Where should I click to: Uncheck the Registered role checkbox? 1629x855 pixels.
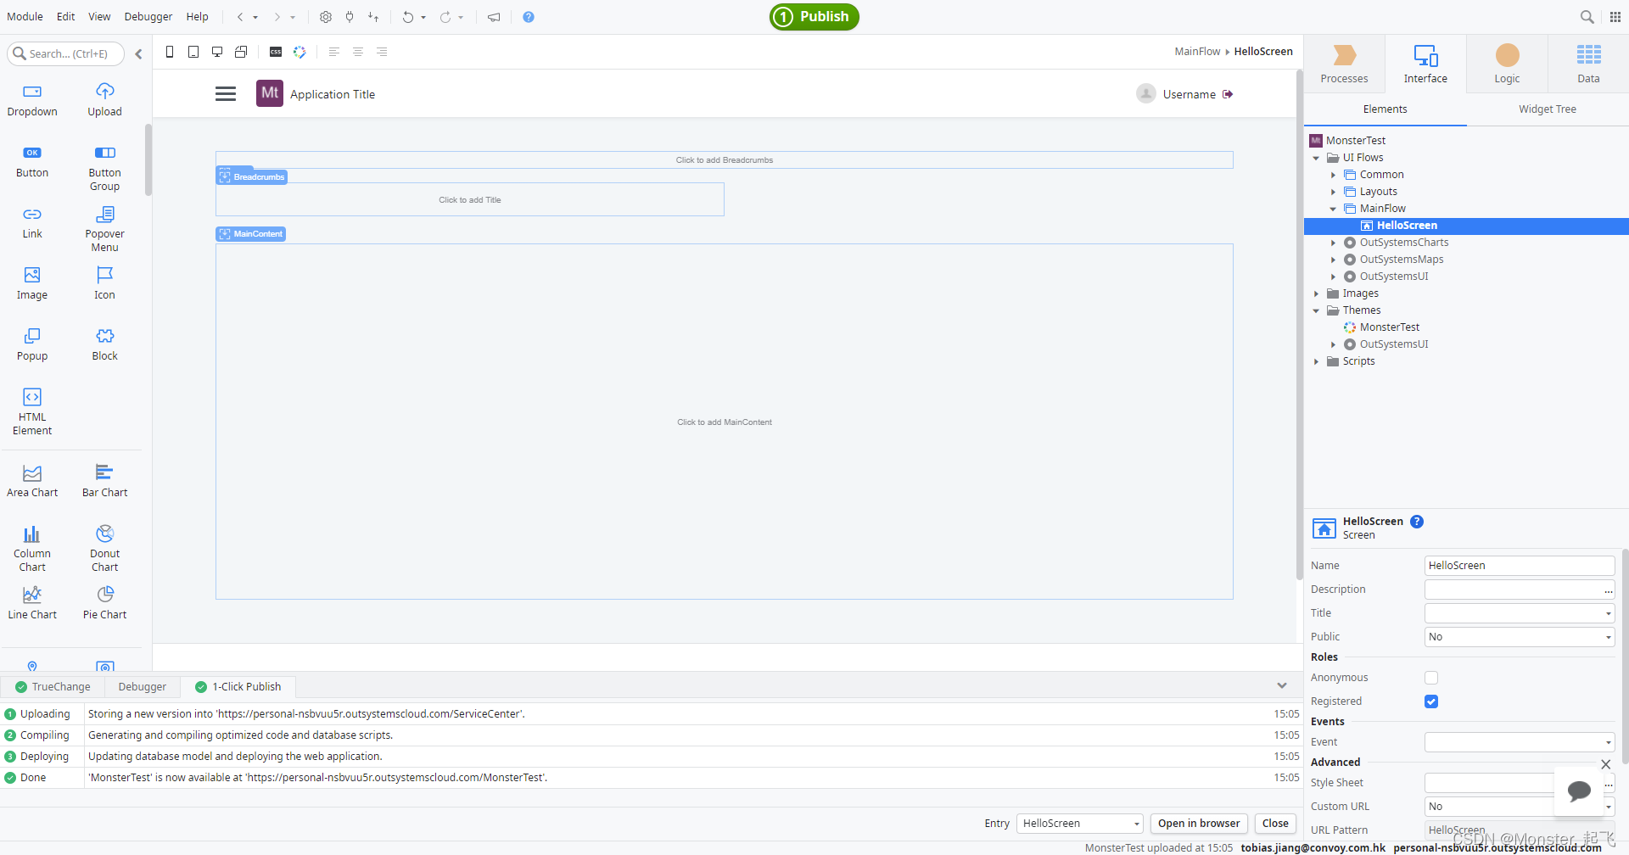1431,701
